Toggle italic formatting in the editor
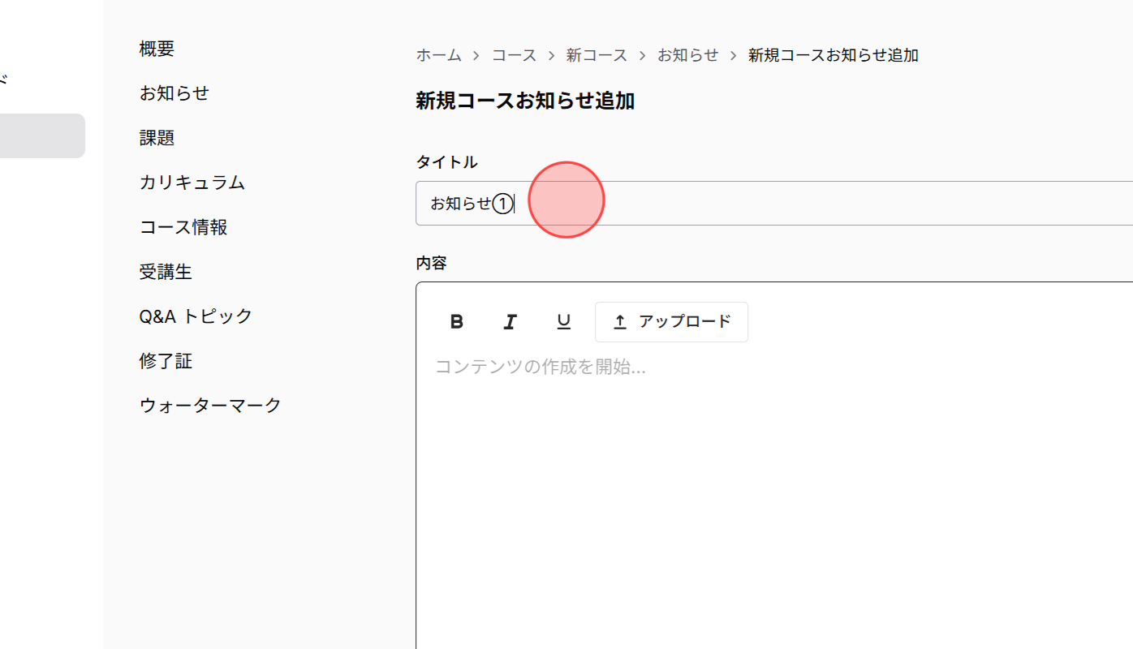Screen dimensions: 1133x649 click(x=510, y=321)
